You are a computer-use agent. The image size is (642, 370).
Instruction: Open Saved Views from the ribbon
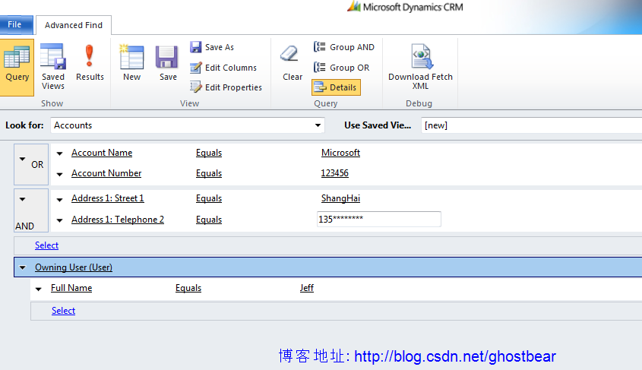click(x=53, y=67)
